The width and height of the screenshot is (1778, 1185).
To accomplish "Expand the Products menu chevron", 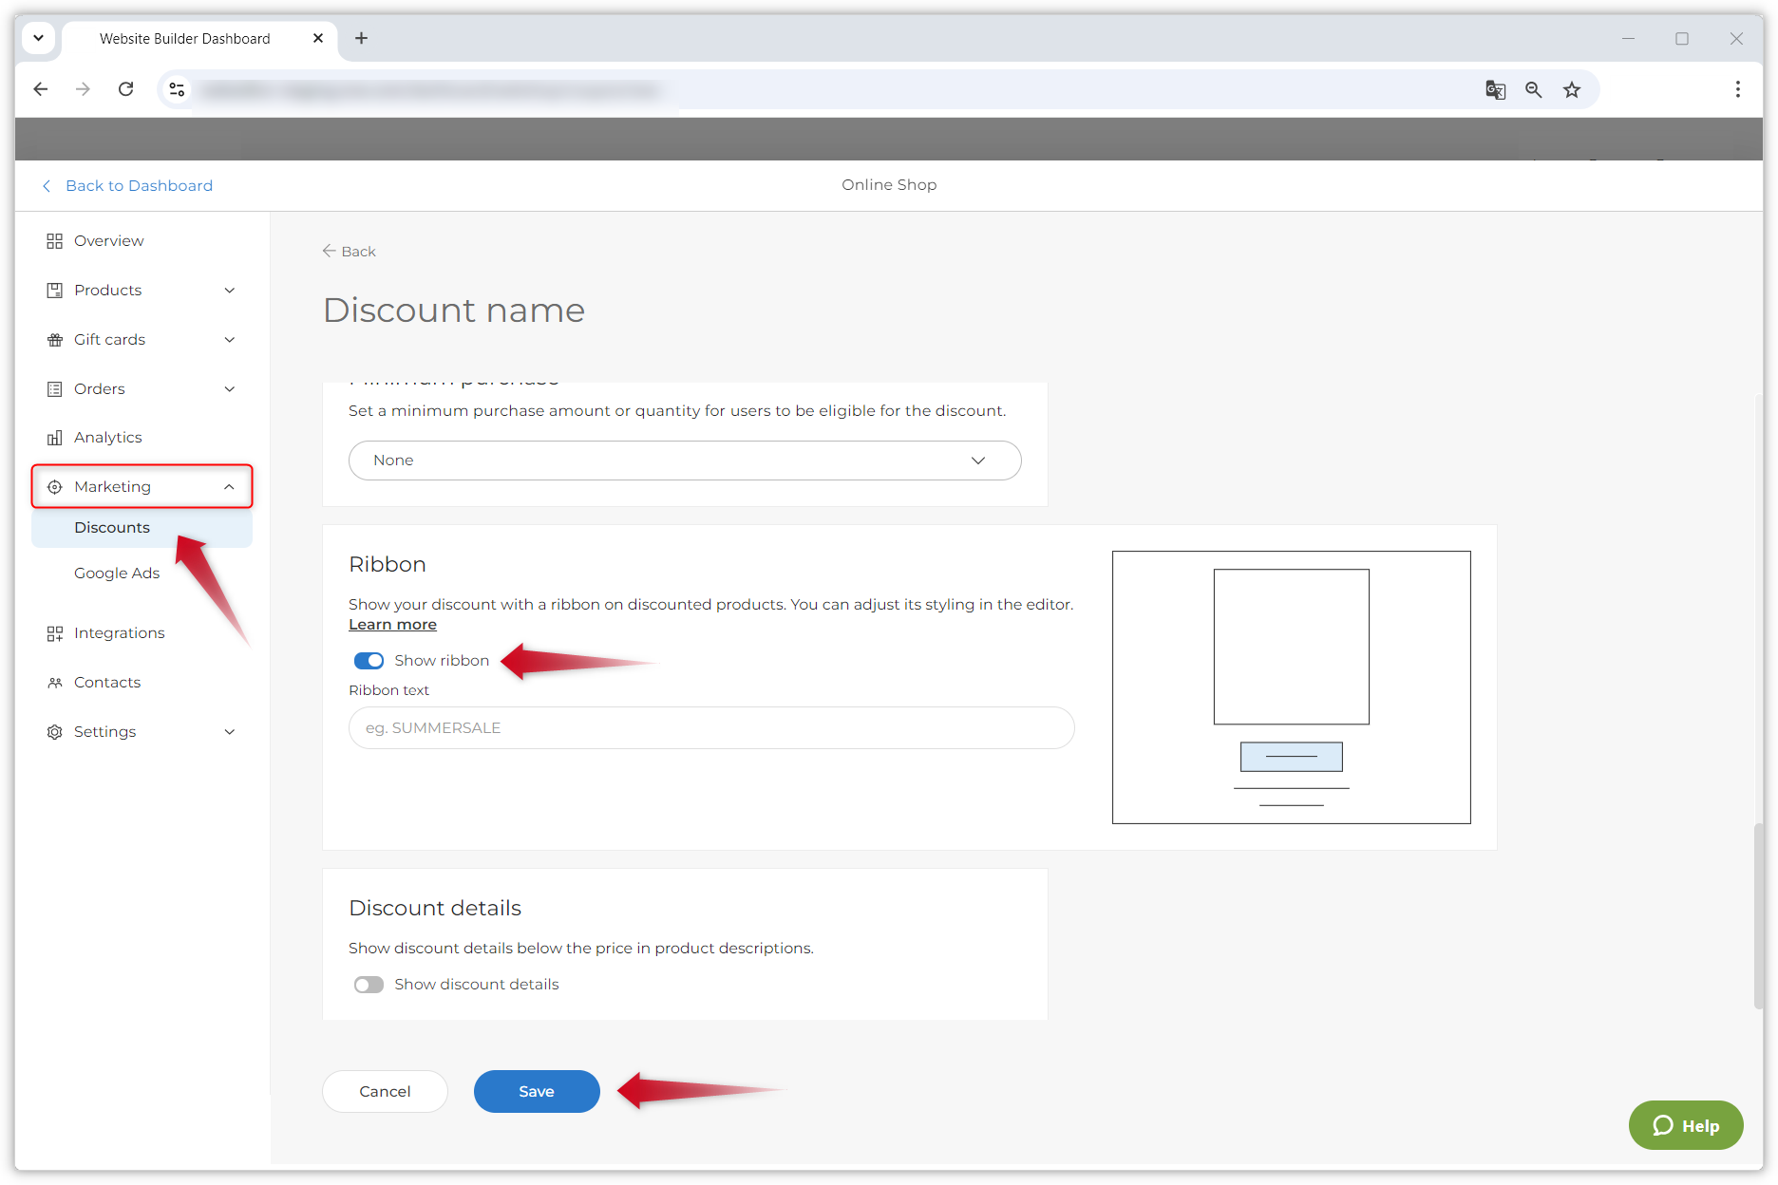I will click(229, 291).
